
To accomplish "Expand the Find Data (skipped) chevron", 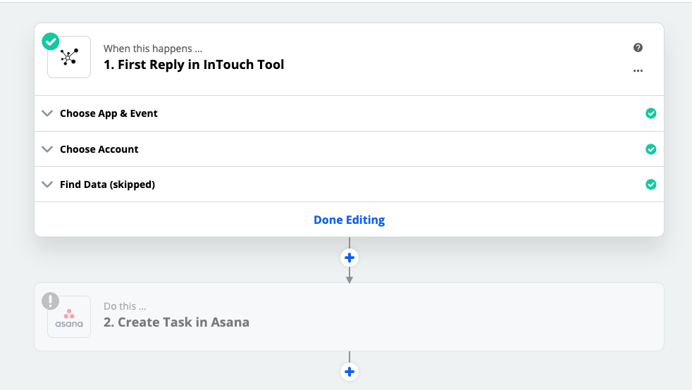I will click(47, 184).
